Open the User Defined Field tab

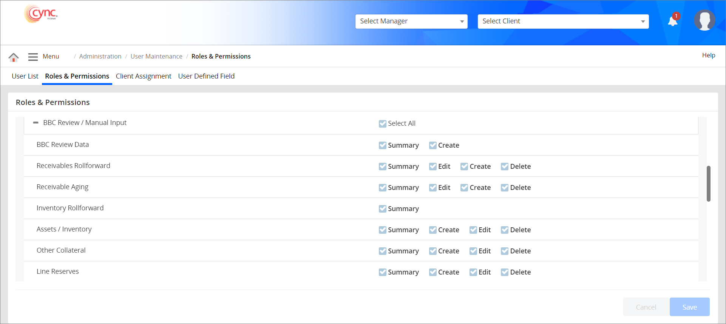pos(206,76)
